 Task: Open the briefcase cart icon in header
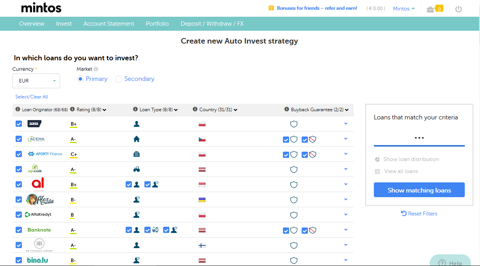point(430,9)
